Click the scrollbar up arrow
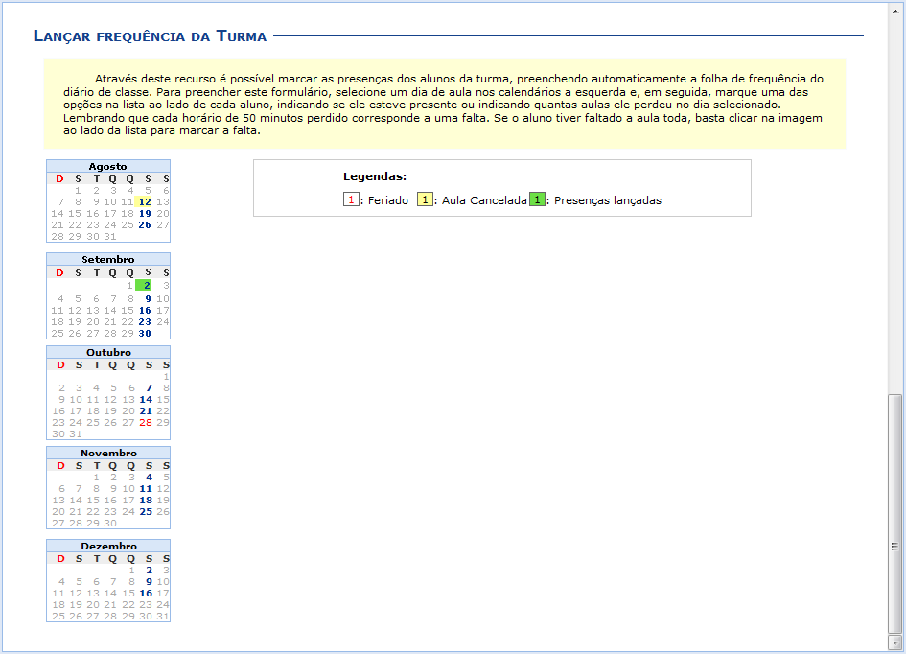 [x=895, y=11]
